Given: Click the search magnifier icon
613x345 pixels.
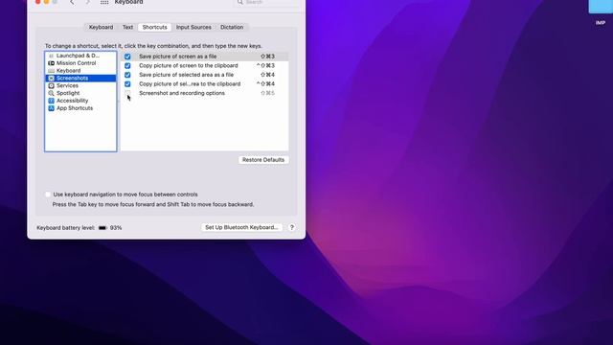Looking at the screenshot, I should (240, 2).
